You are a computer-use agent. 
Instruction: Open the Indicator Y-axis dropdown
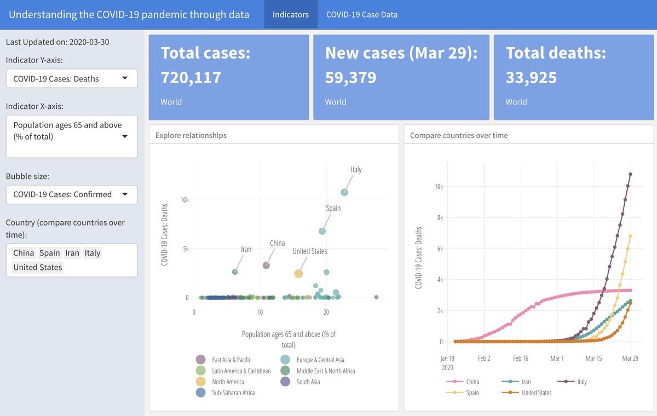pos(72,78)
